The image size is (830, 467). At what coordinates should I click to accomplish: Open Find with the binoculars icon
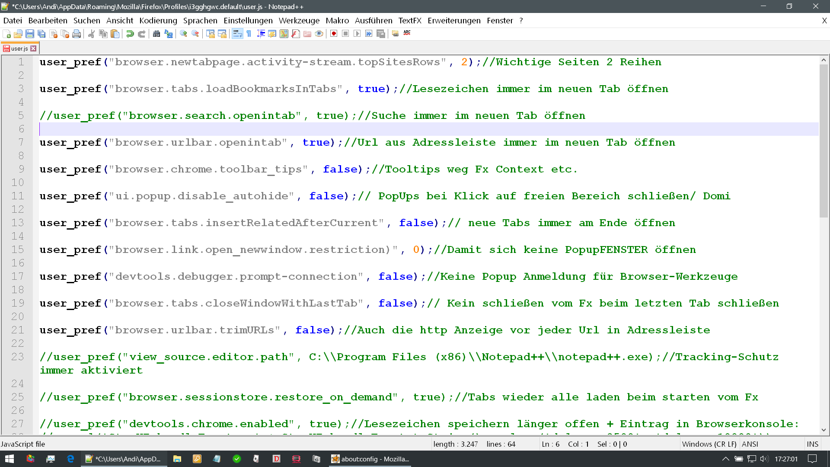click(x=156, y=34)
